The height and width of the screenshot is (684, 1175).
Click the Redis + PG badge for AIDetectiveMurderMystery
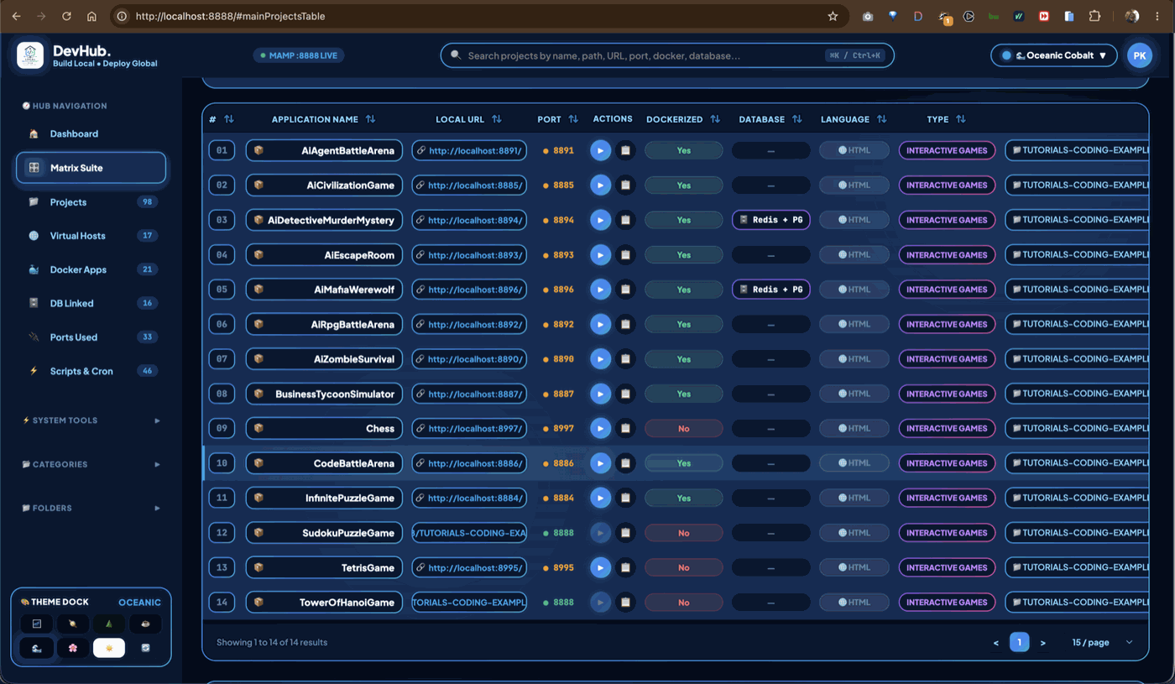tap(770, 220)
